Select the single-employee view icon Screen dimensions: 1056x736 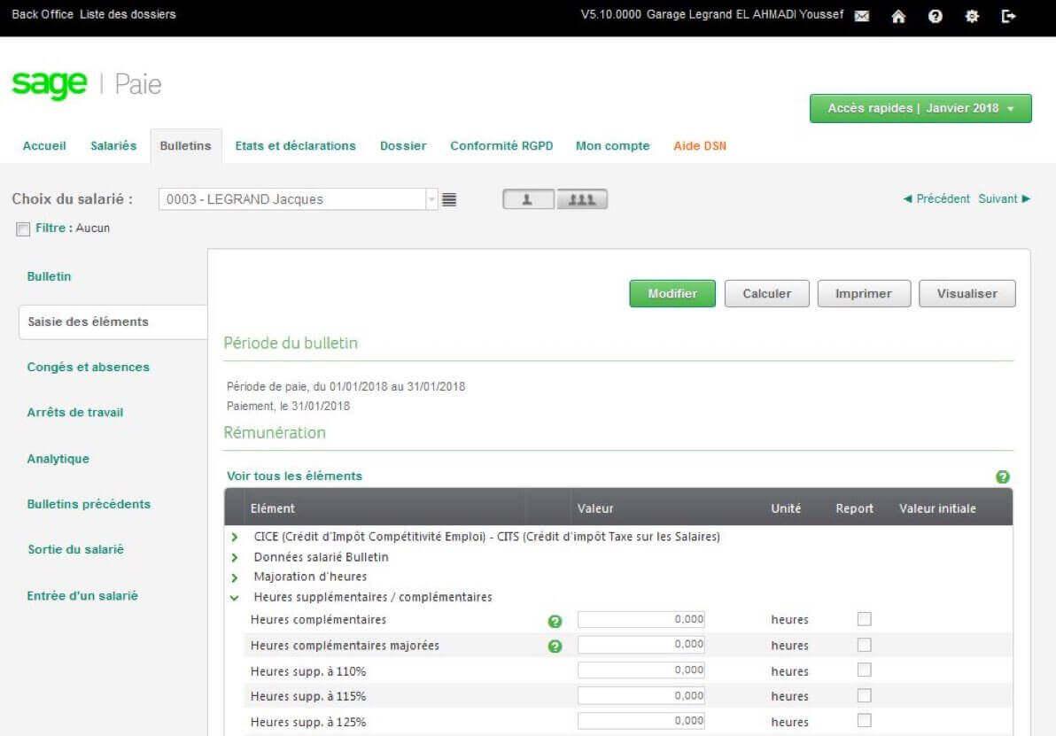pos(528,198)
